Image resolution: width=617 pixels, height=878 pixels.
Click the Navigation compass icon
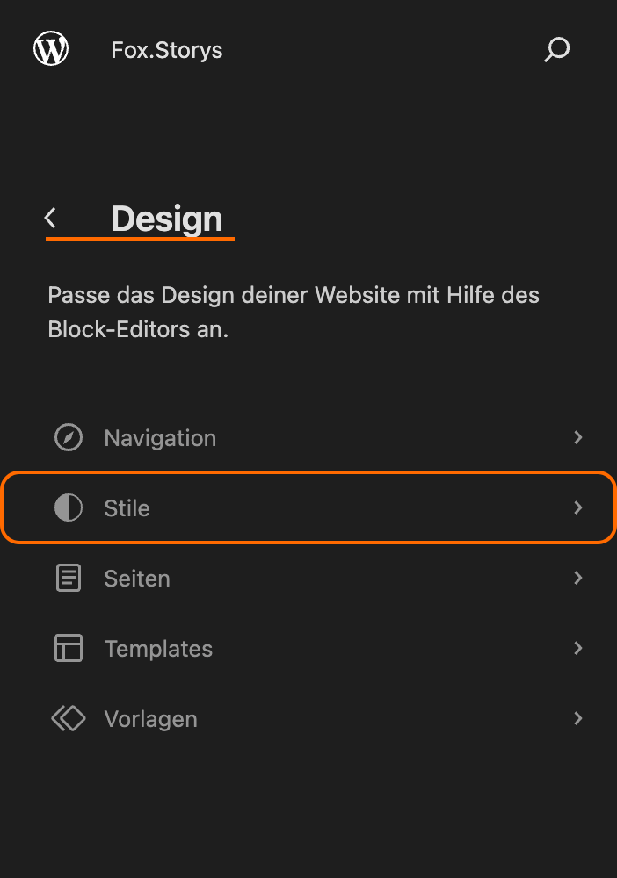[x=69, y=438]
